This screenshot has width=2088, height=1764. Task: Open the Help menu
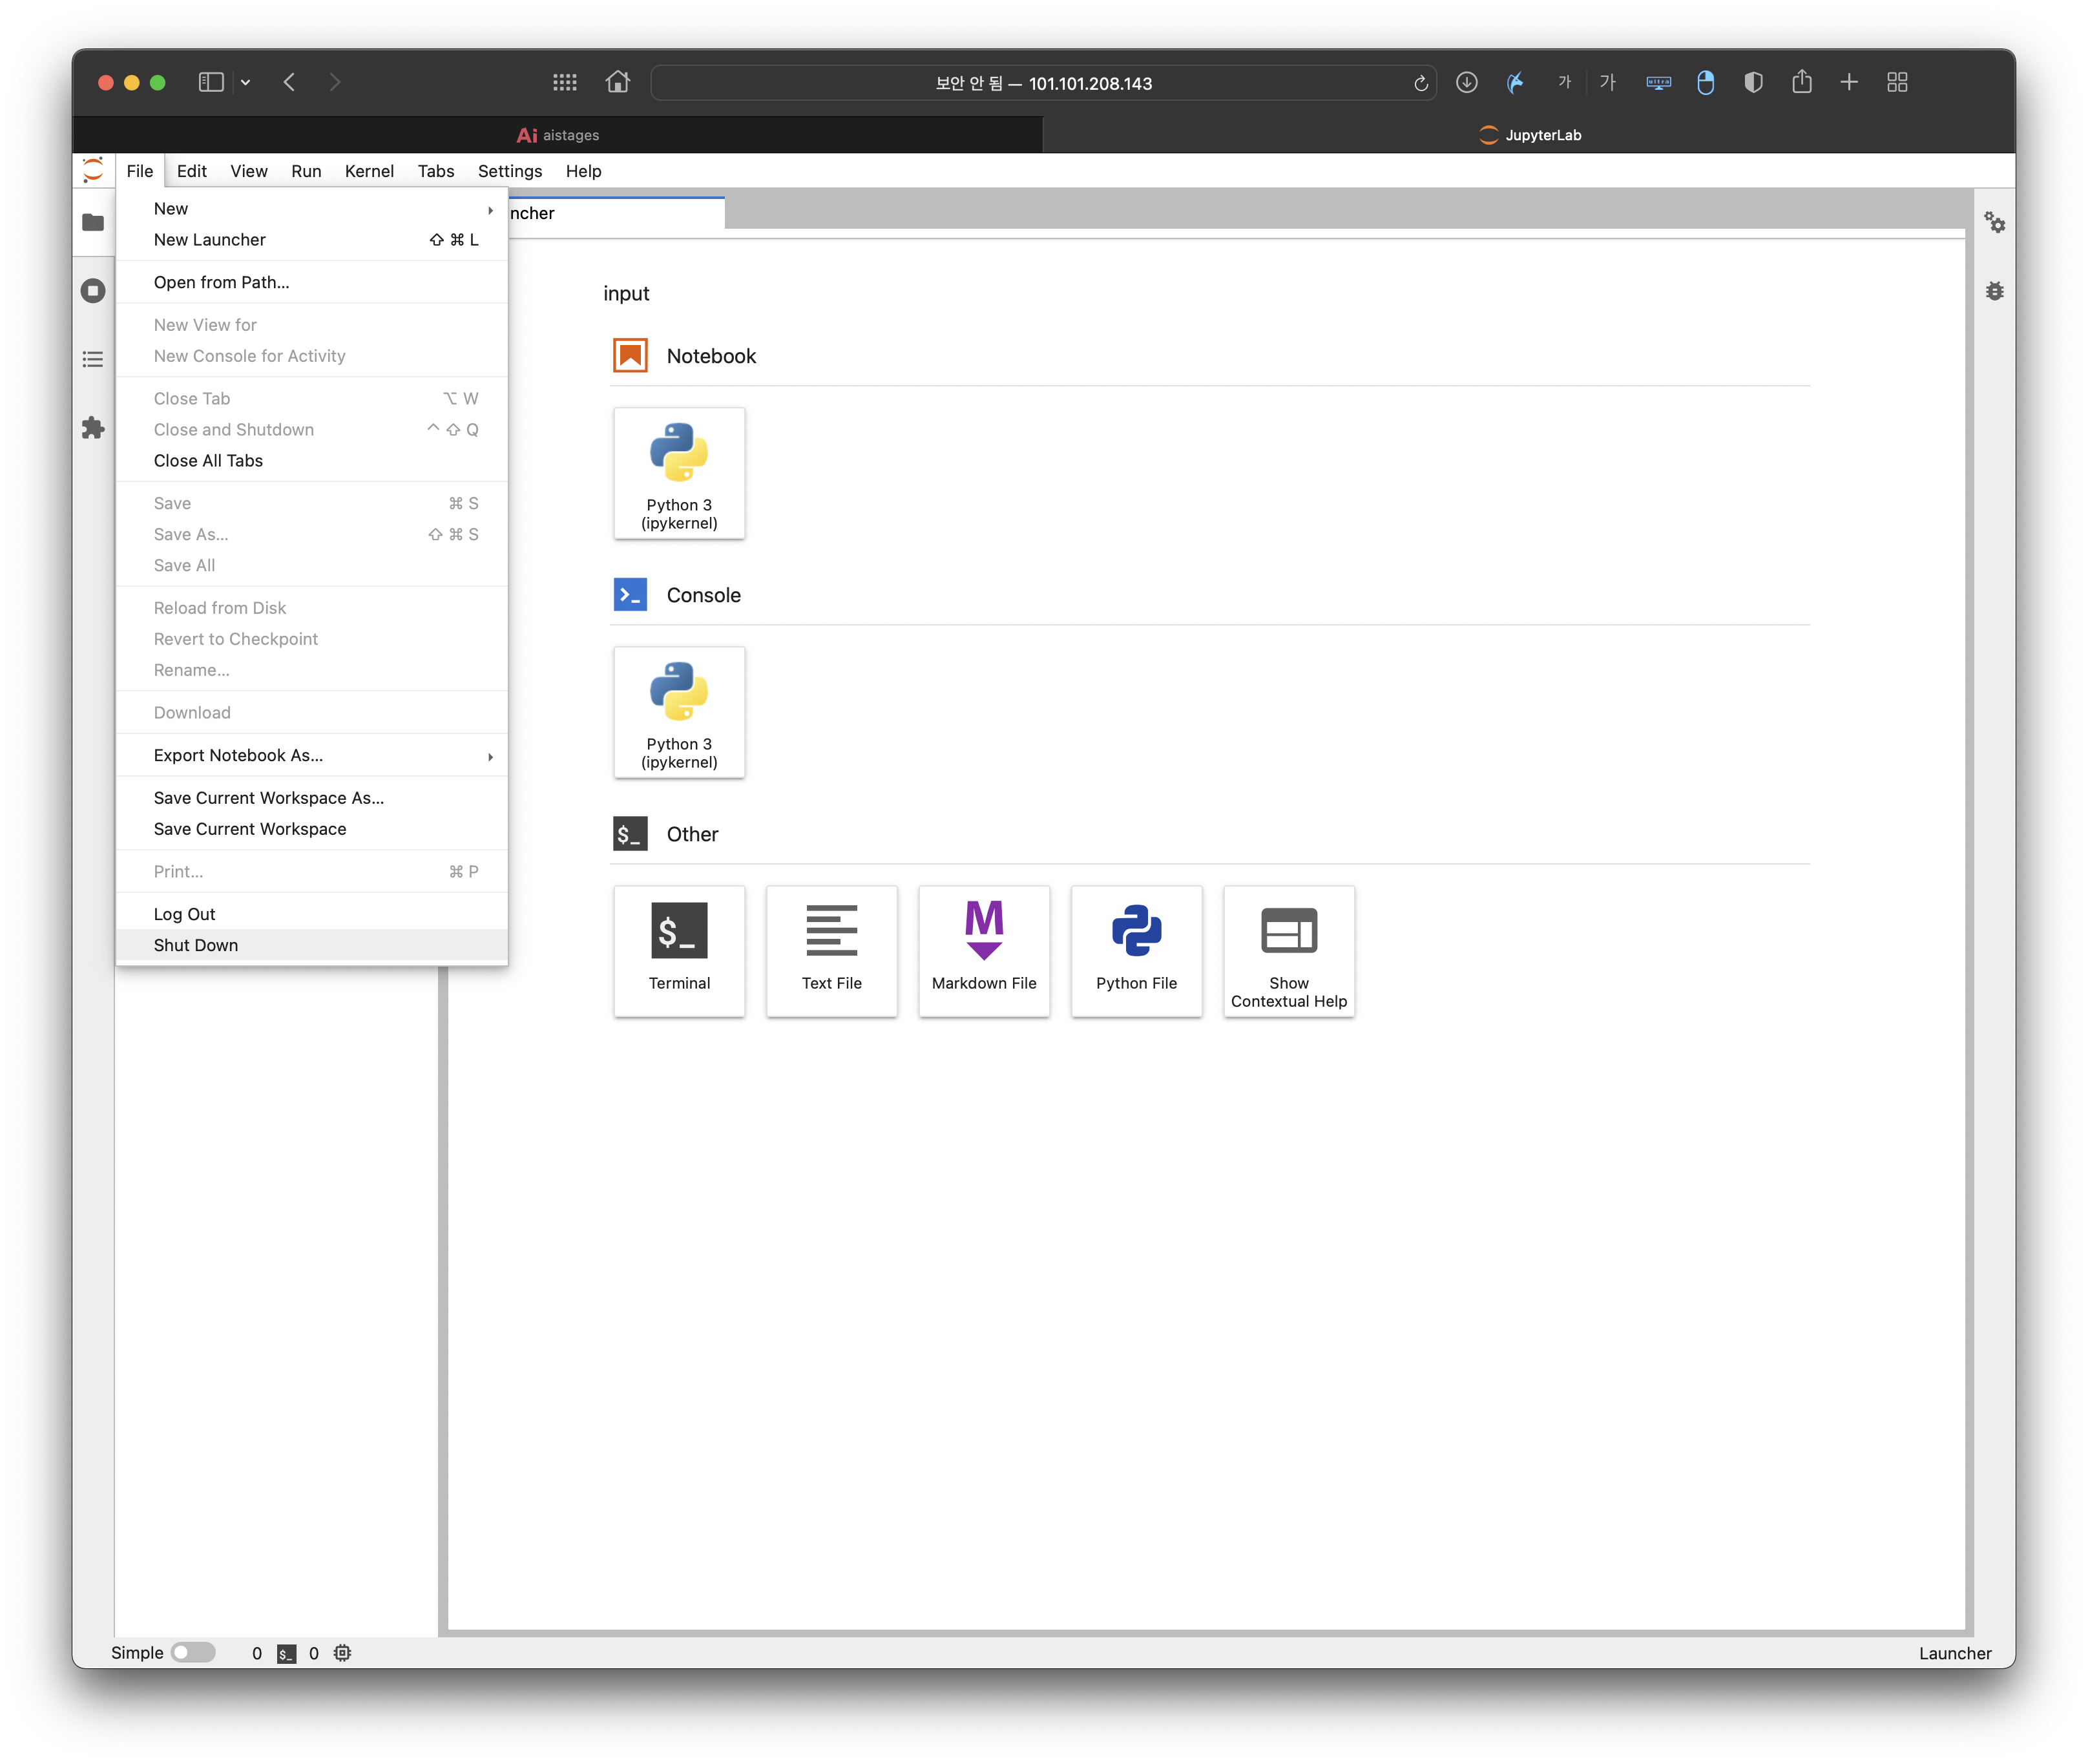tap(583, 171)
